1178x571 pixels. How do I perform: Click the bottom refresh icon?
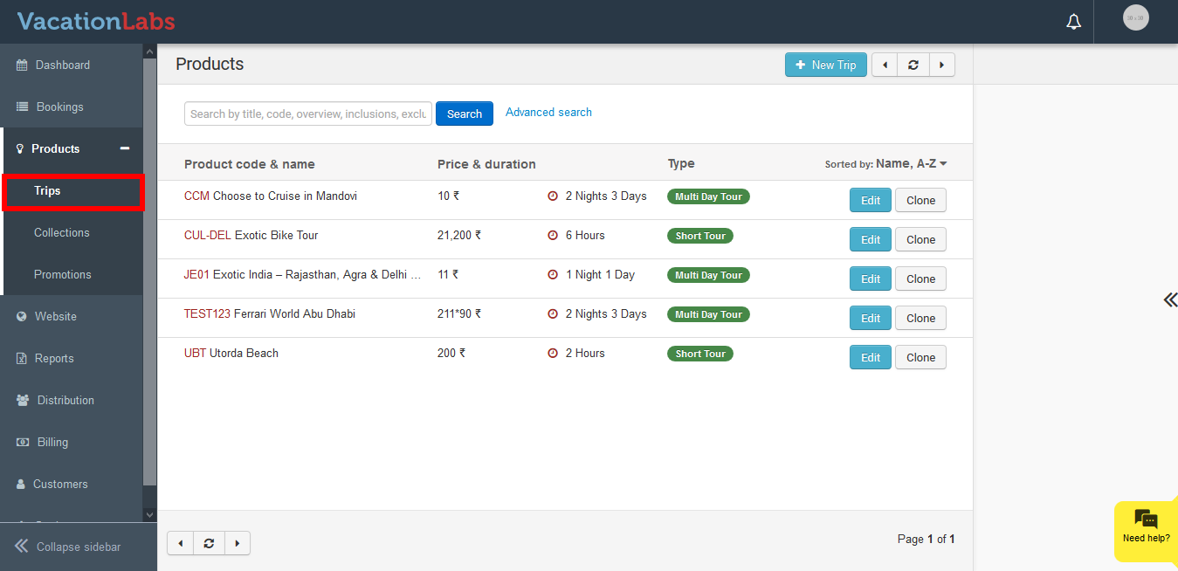(209, 543)
